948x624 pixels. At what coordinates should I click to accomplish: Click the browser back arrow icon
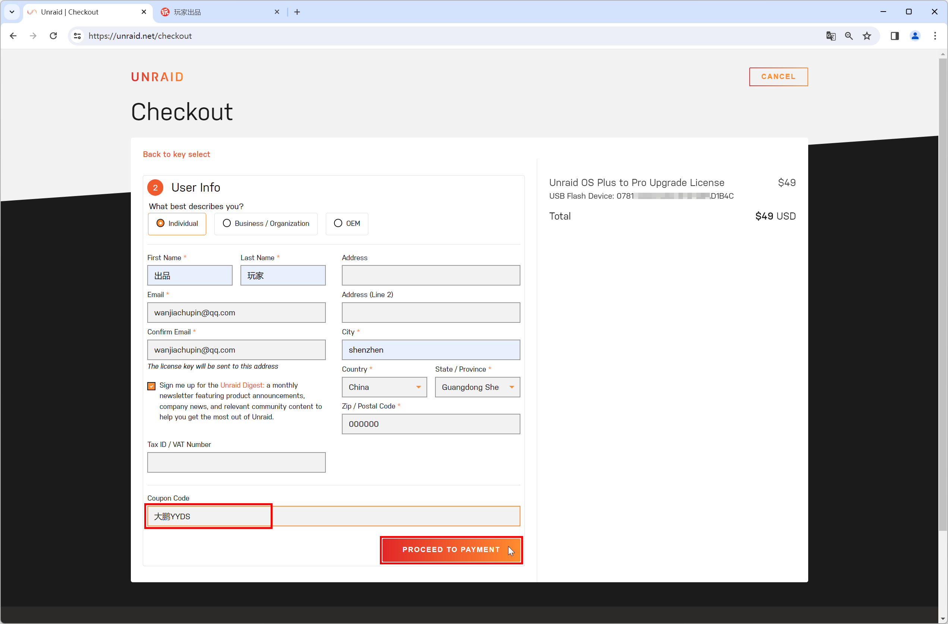tap(13, 36)
